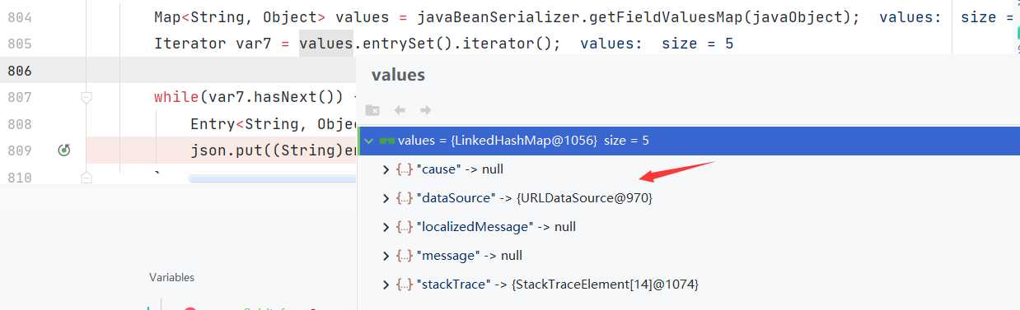1020x310 pixels.
Task: Expand the "cause" entry
Action: 386,169
